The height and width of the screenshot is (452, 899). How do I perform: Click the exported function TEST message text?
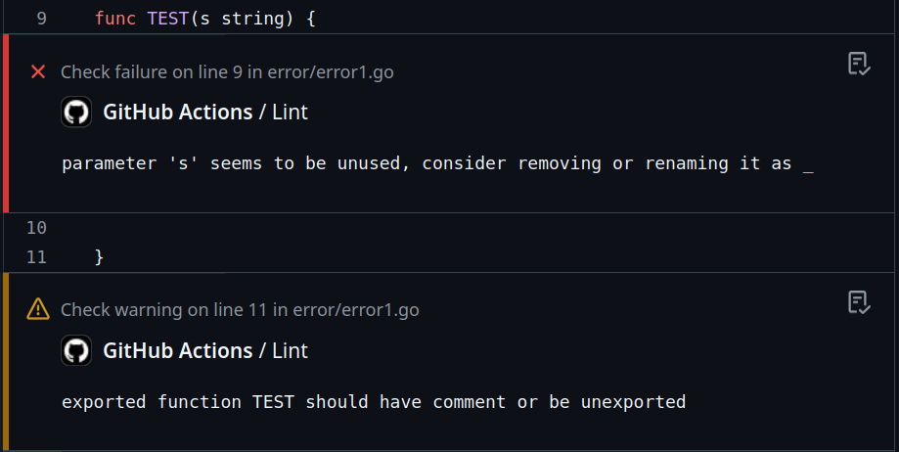point(374,402)
